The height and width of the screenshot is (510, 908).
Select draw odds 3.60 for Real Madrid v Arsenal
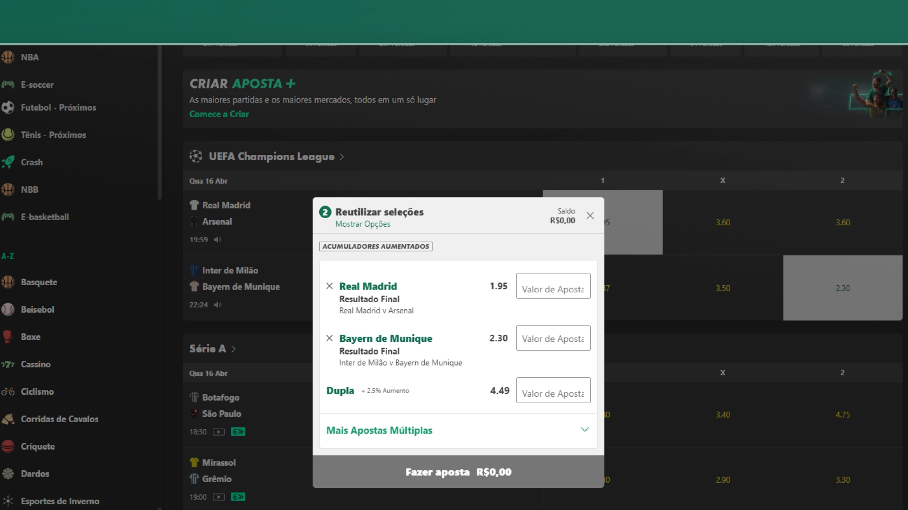tap(723, 222)
